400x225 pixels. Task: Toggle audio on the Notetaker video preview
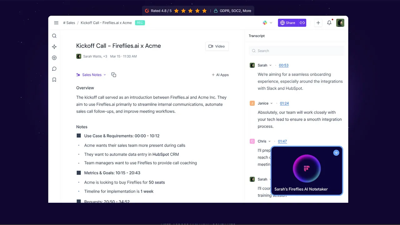pyautogui.click(x=336, y=153)
